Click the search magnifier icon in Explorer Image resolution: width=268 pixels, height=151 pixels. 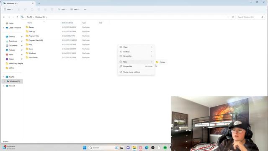pos(262,17)
